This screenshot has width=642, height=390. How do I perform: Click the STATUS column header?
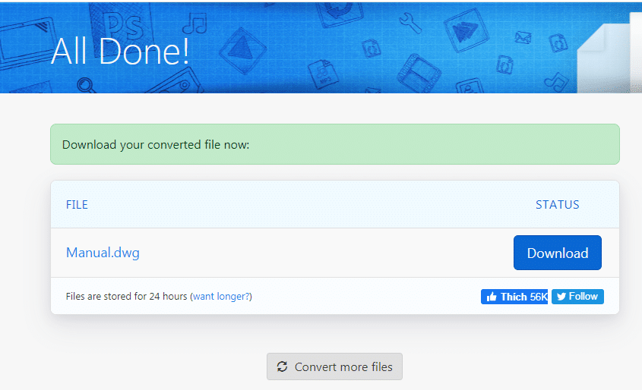557,205
